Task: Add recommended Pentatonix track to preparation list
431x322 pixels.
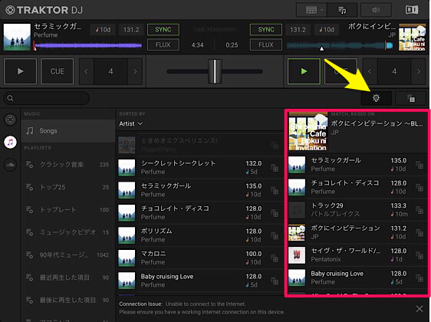Action: pyautogui.click(x=419, y=255)
